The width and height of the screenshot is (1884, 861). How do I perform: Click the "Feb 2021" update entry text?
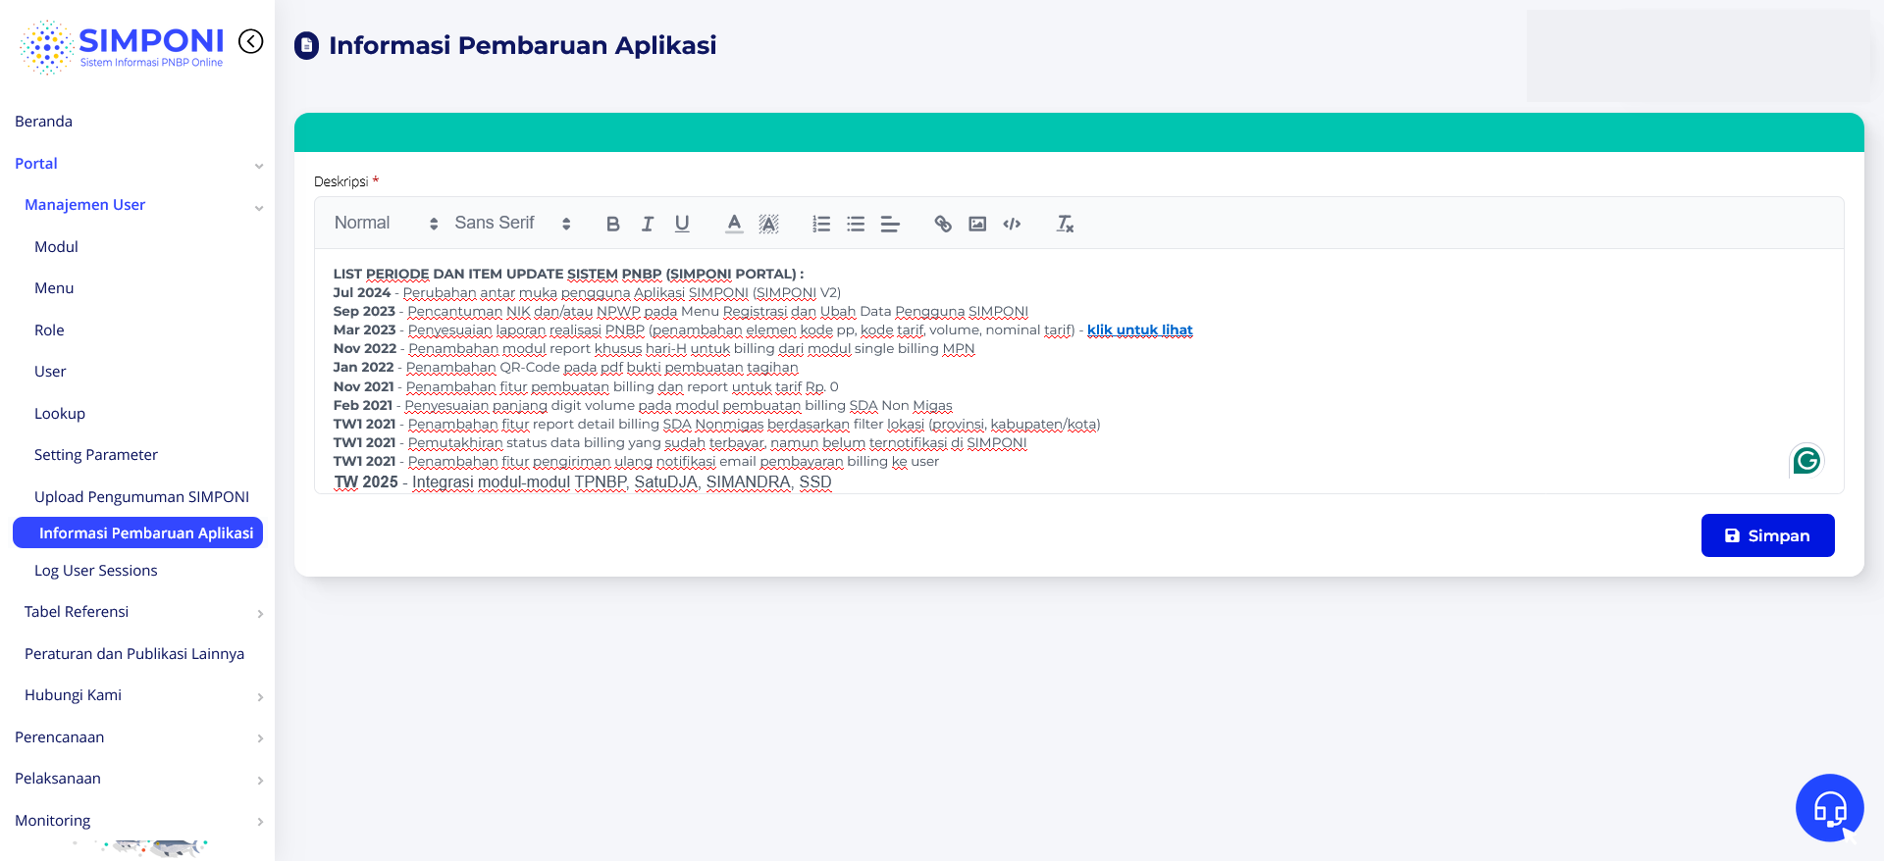click(x=643, y=405)
